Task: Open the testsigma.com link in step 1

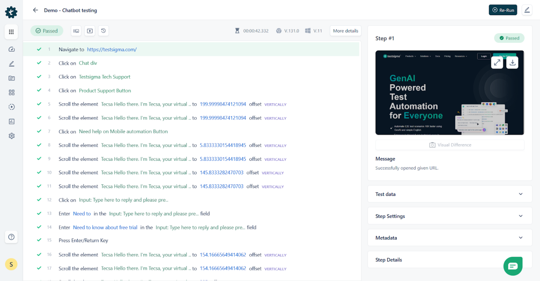Action: point(112,49)
